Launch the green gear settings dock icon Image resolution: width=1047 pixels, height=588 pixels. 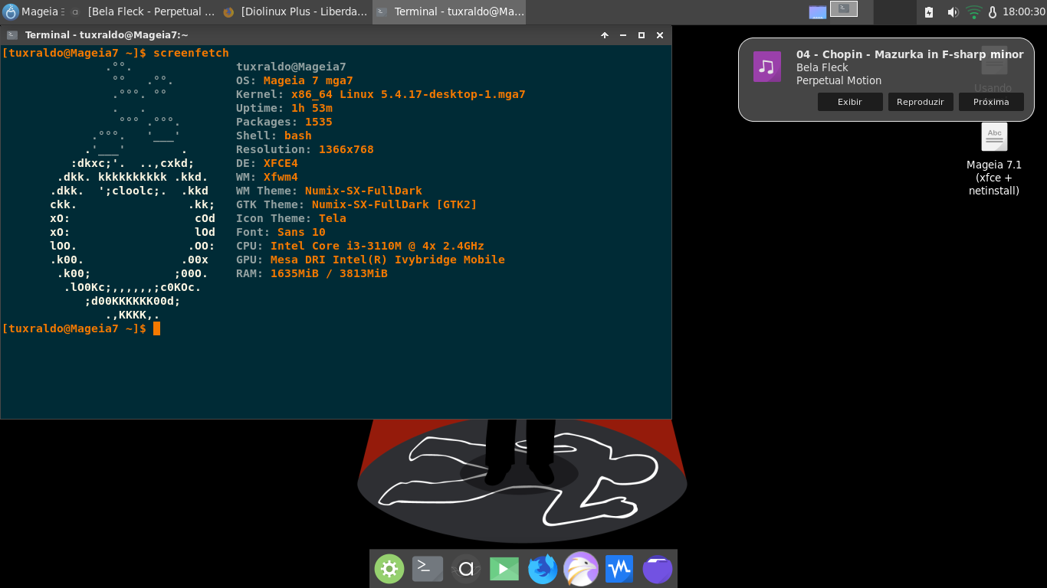[x=389, y=569]
